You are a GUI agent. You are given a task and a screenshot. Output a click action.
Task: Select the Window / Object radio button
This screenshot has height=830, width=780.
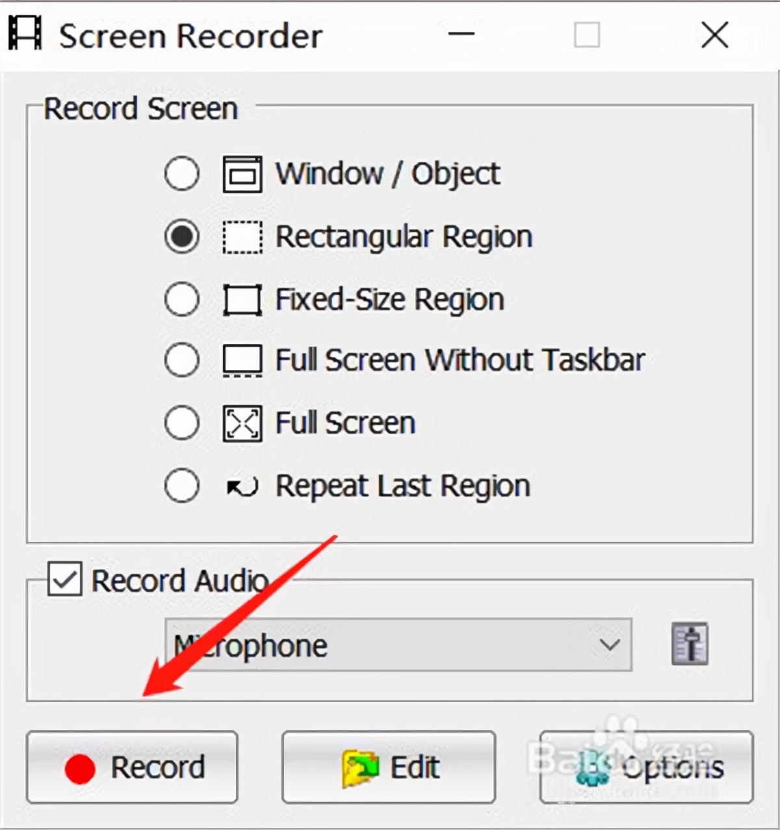pos(182,173)
